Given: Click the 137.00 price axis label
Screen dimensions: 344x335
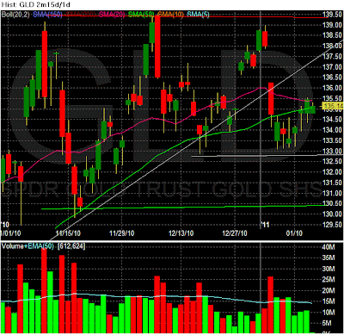Looking at the screenshot, I should pyautogui.click(x=332, y=67).
